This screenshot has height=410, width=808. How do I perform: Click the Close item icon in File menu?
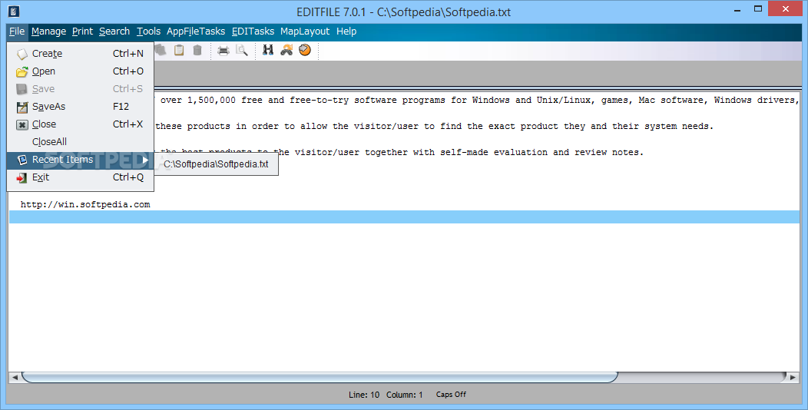[22, 124]
